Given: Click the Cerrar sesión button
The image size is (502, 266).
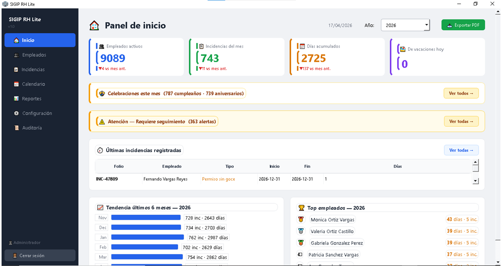Looking at the screenshot, I should [x=40, y=256].
